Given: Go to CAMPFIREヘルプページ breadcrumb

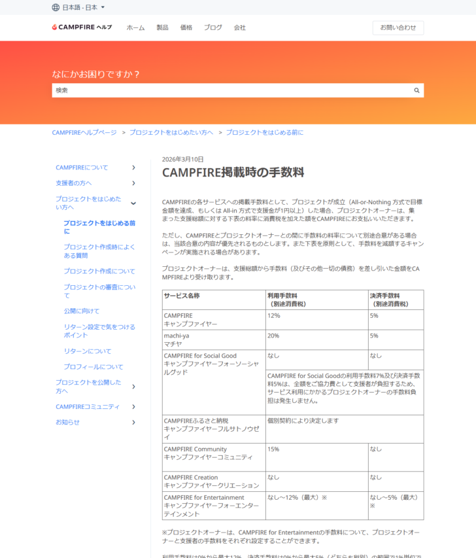Looking at the screenshot, I should coord(84,132).
